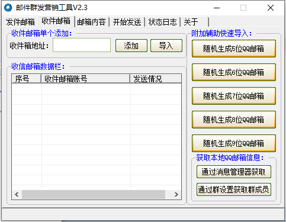Focus the 收件箱地址 input field

pyautogui.click(x=82, y=45)
